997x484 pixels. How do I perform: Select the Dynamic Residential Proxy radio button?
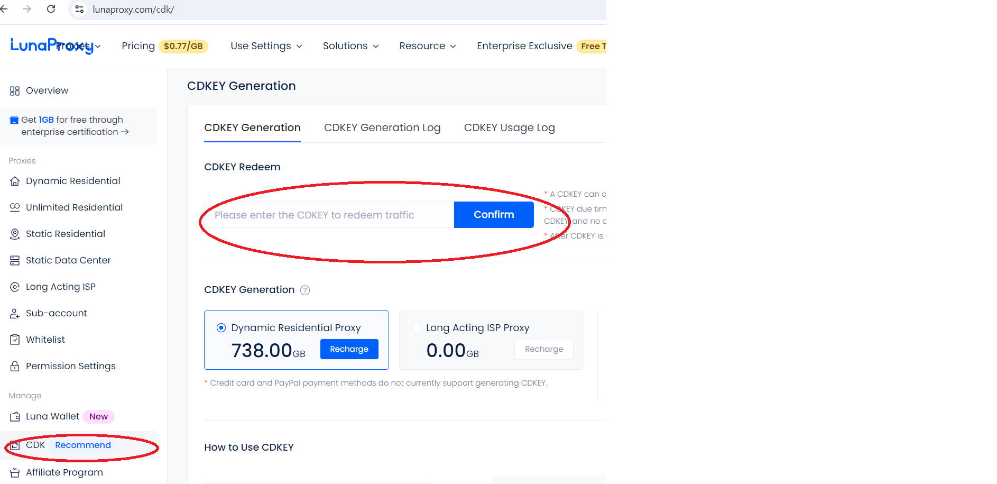click(221, 328)
